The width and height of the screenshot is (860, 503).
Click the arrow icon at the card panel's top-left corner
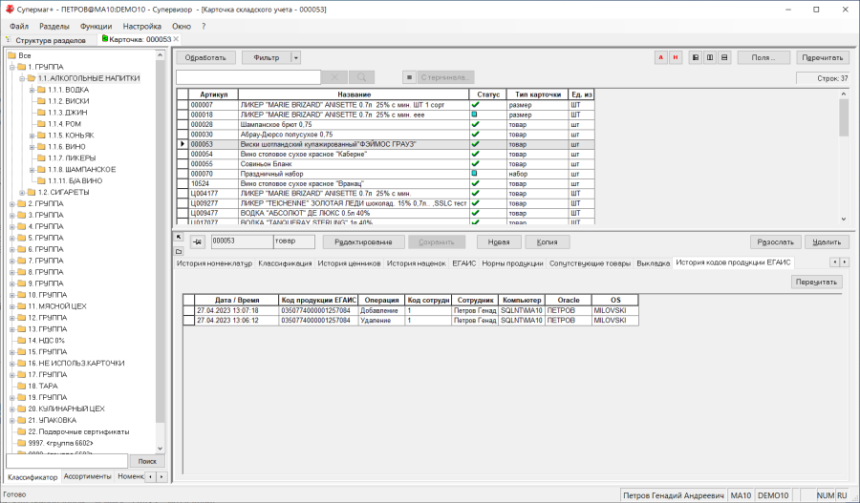click(179, 237)
